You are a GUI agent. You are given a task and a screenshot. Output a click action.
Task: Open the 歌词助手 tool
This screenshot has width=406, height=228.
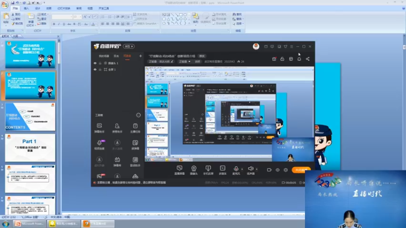pyautogui.click(x=135, y=162)
